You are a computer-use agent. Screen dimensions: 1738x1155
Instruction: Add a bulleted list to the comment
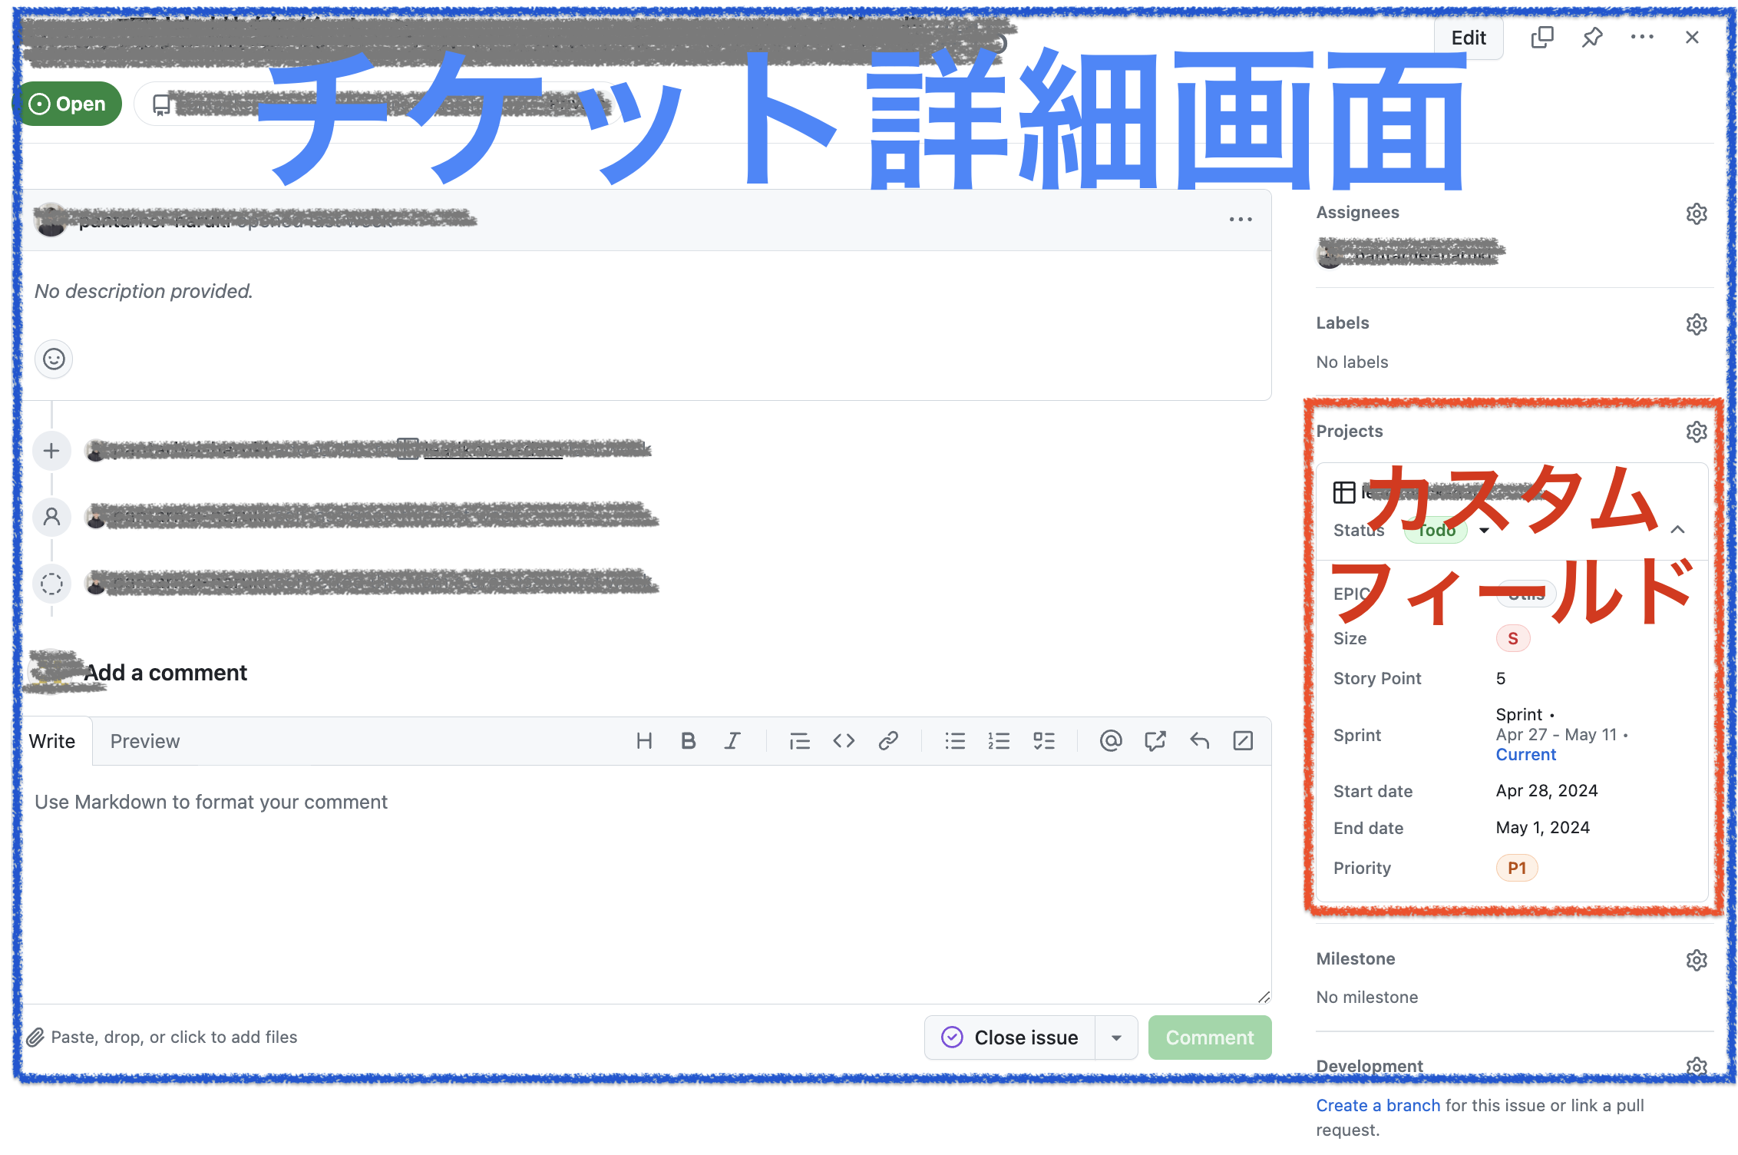[x=954, y=740]
